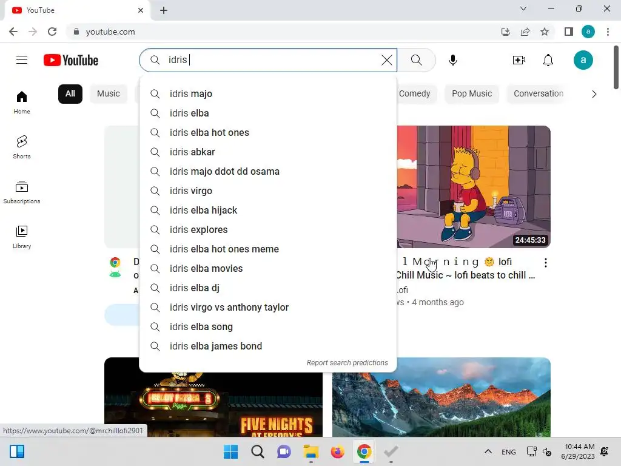Choose suggestion 'idris elba hot ones meme'
The height and width of the screenshot is (466, 621).
click(x=268, y=249)
